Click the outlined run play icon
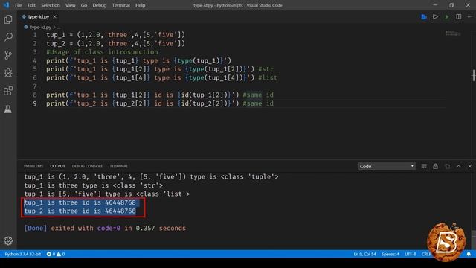476x268 pixels. [x=435, y=17]
